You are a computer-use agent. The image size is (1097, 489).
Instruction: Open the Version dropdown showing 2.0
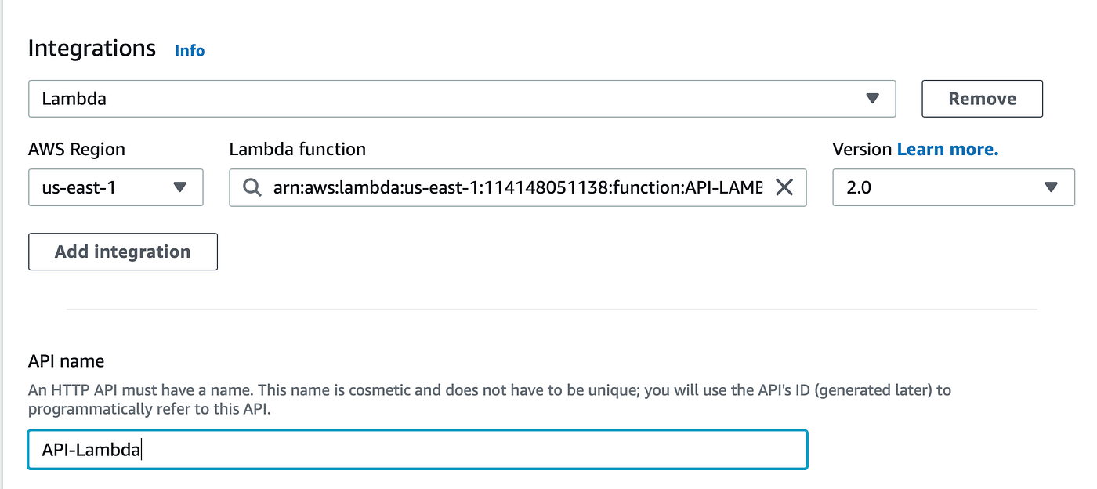pos(953,187)
